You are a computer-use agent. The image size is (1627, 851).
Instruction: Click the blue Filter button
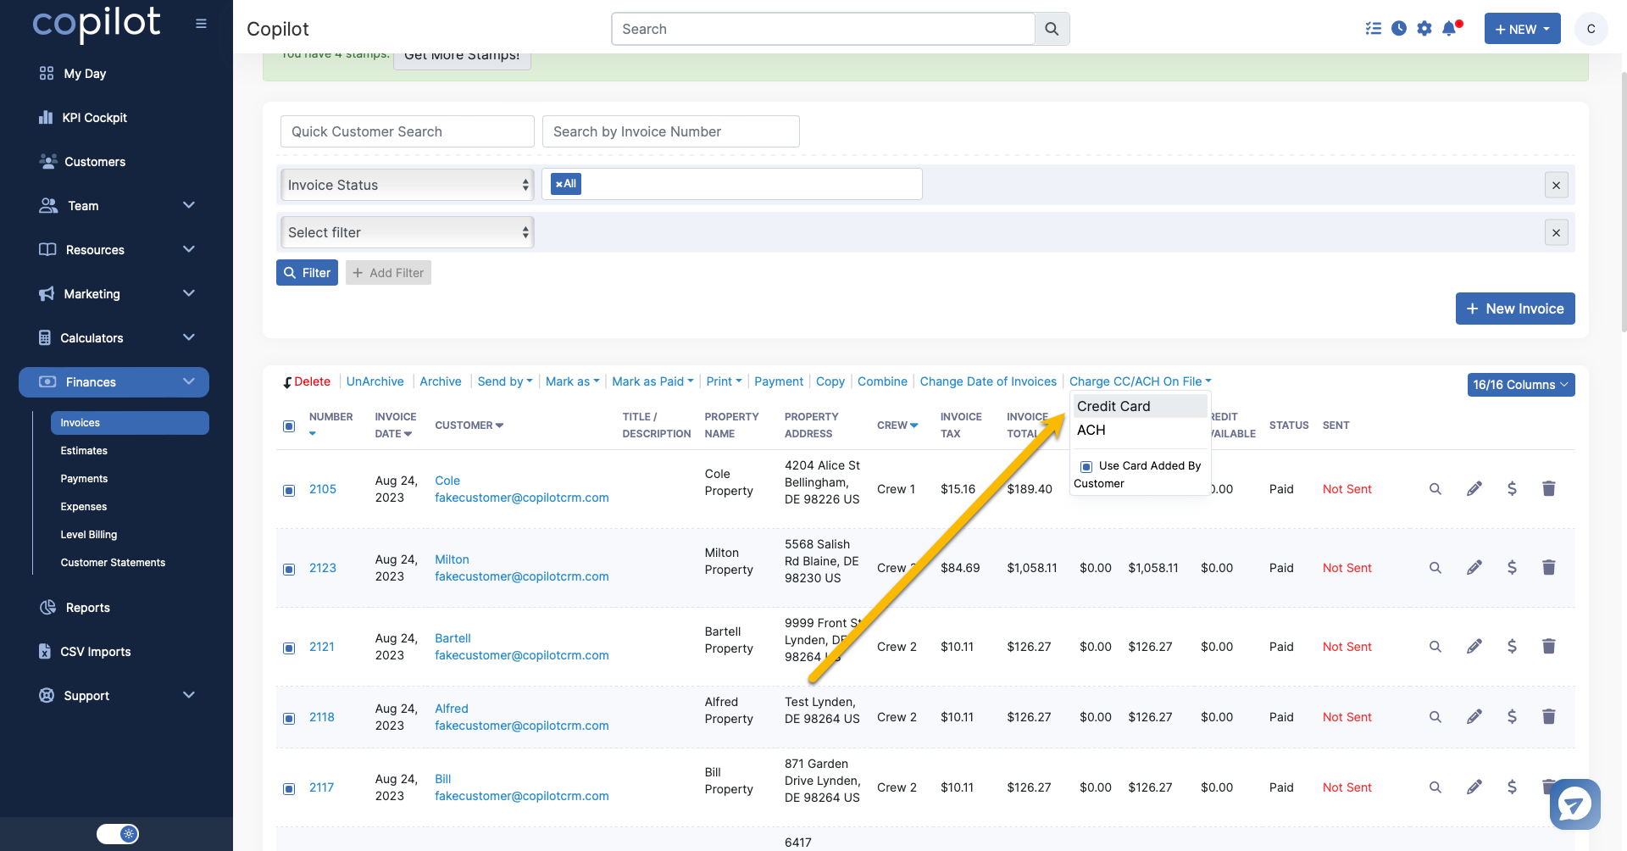[307, 273]
